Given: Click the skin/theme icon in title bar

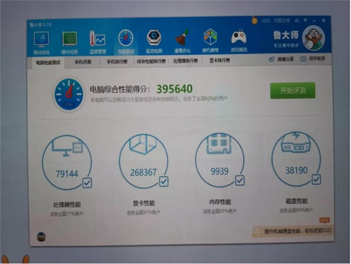Looking at the screenshot, I should coord(297,21).
